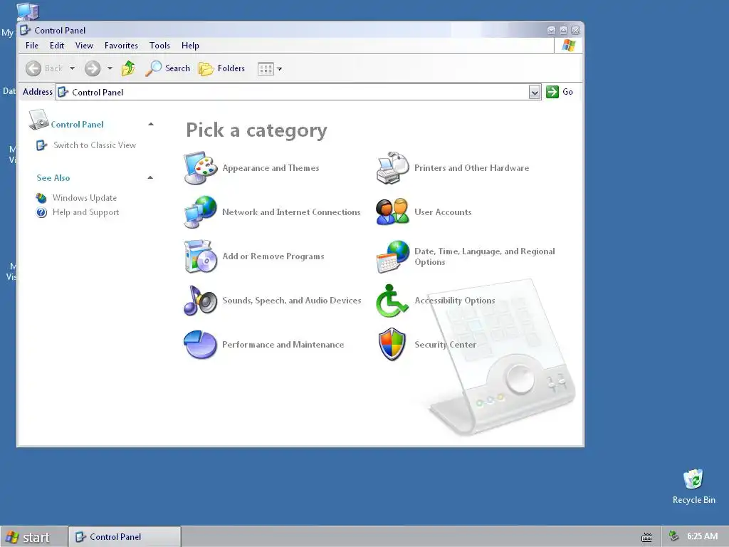Click the Windows flag logo in the menu bar
The width and height of the screenshot is (729, 547).
(x=569, y=45)
